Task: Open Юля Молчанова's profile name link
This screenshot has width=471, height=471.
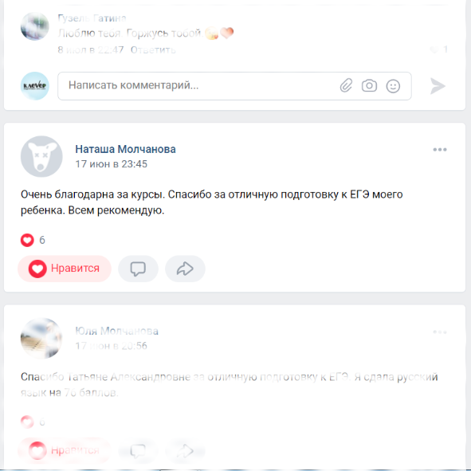Action: 117,331
